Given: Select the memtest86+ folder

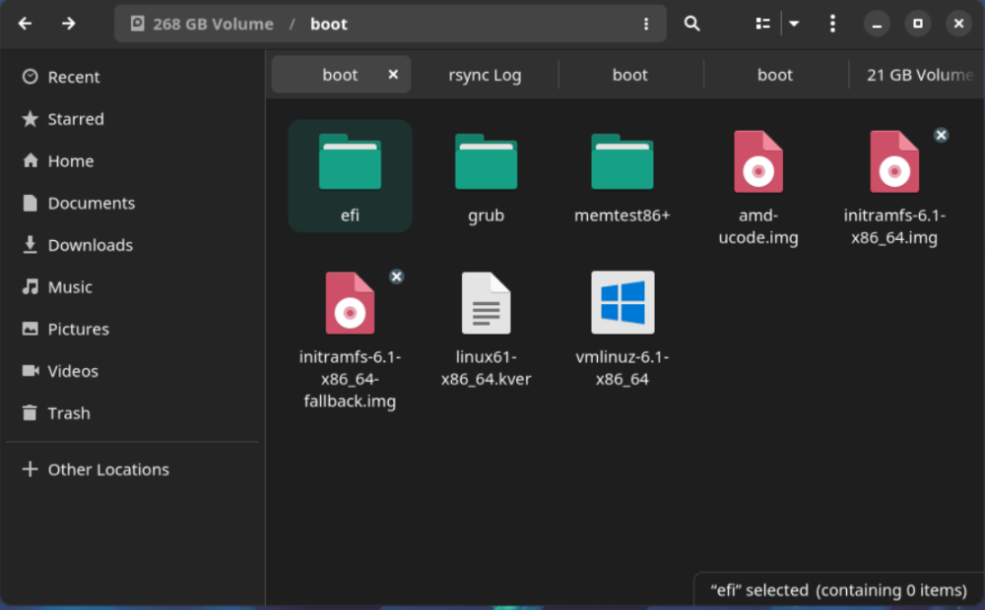Looking at the screenshot, I should click(x=622, y=176).
